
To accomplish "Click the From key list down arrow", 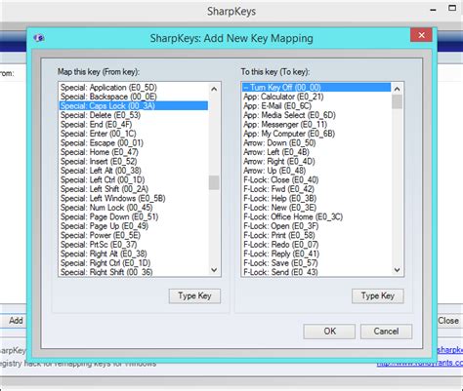I will pos(214,269).
